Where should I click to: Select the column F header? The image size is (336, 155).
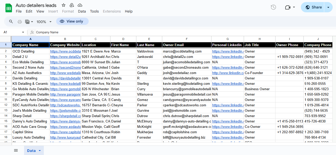click(187, 39)
